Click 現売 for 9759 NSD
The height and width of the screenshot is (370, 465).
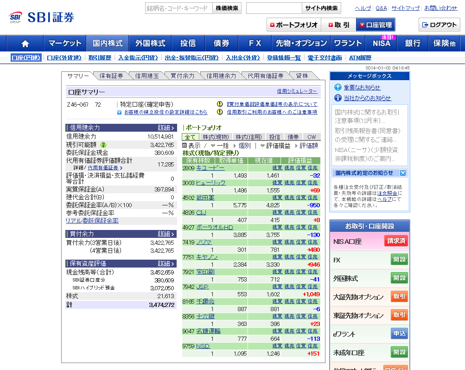pos(289,346)
